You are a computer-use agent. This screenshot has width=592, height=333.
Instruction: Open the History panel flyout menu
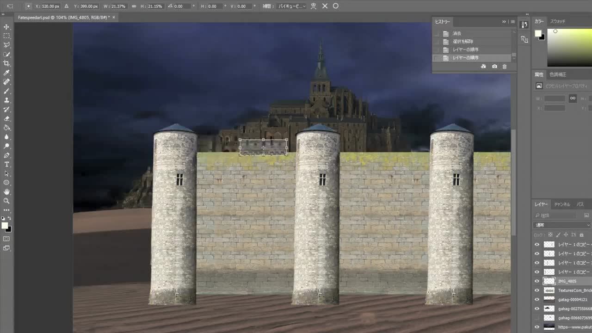pyautogui.click(x=512, y=22)
